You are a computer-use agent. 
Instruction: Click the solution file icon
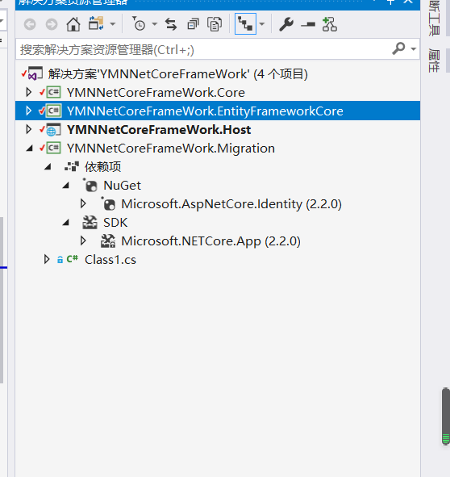pos(35,73)
